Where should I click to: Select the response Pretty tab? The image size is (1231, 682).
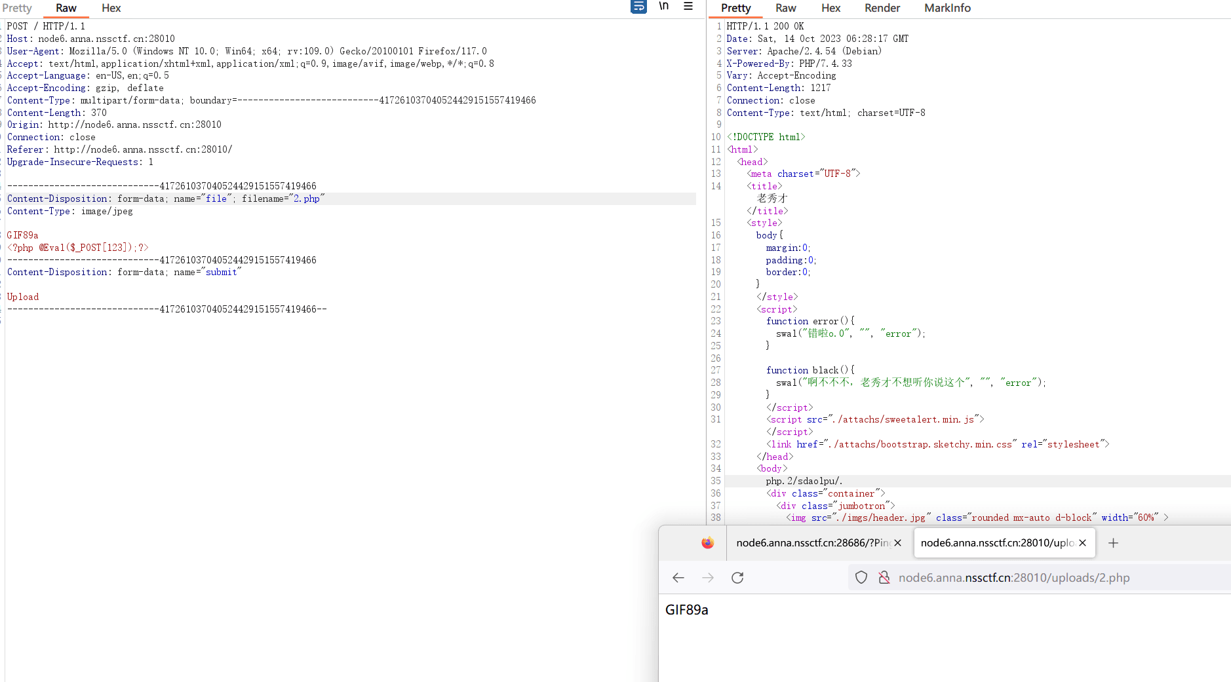[x=735, y=8]
